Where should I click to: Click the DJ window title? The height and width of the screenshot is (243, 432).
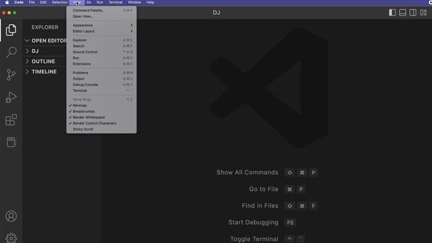coord(216,13)
